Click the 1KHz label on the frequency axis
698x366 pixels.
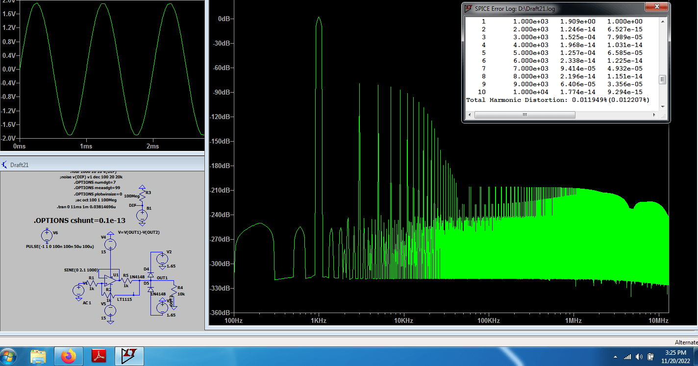pos(318,321)
